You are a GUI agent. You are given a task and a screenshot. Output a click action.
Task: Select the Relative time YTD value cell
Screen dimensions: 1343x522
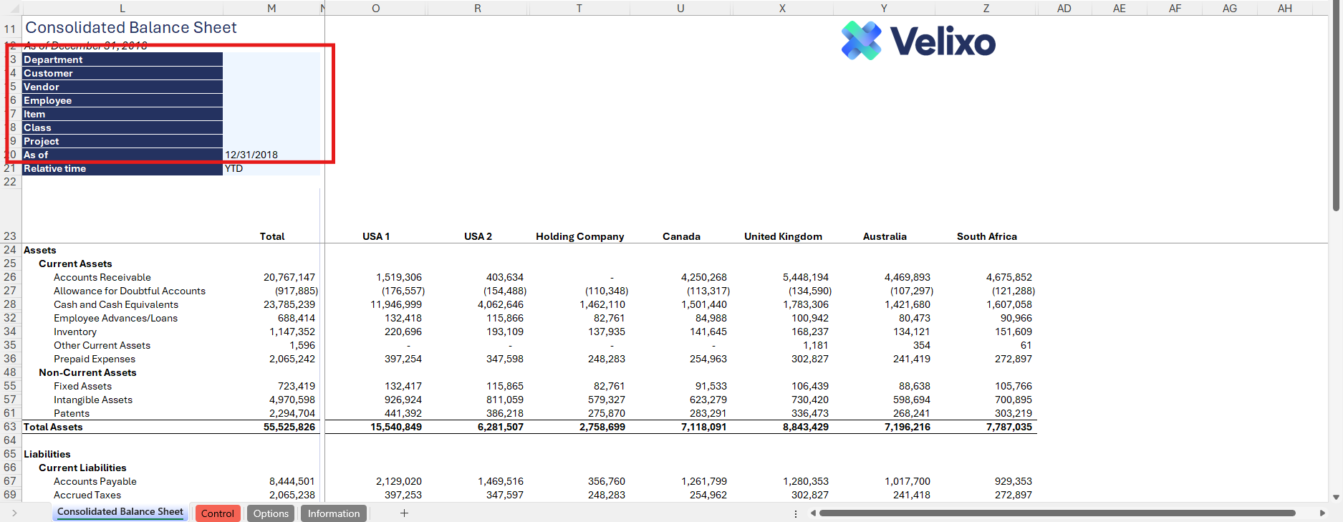(x=271, y=169)
